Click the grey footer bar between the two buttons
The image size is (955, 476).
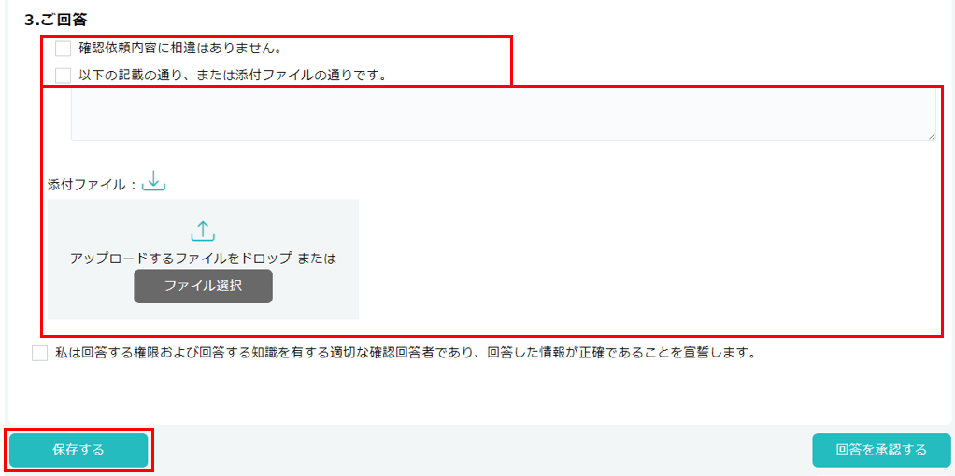[480, 450]
